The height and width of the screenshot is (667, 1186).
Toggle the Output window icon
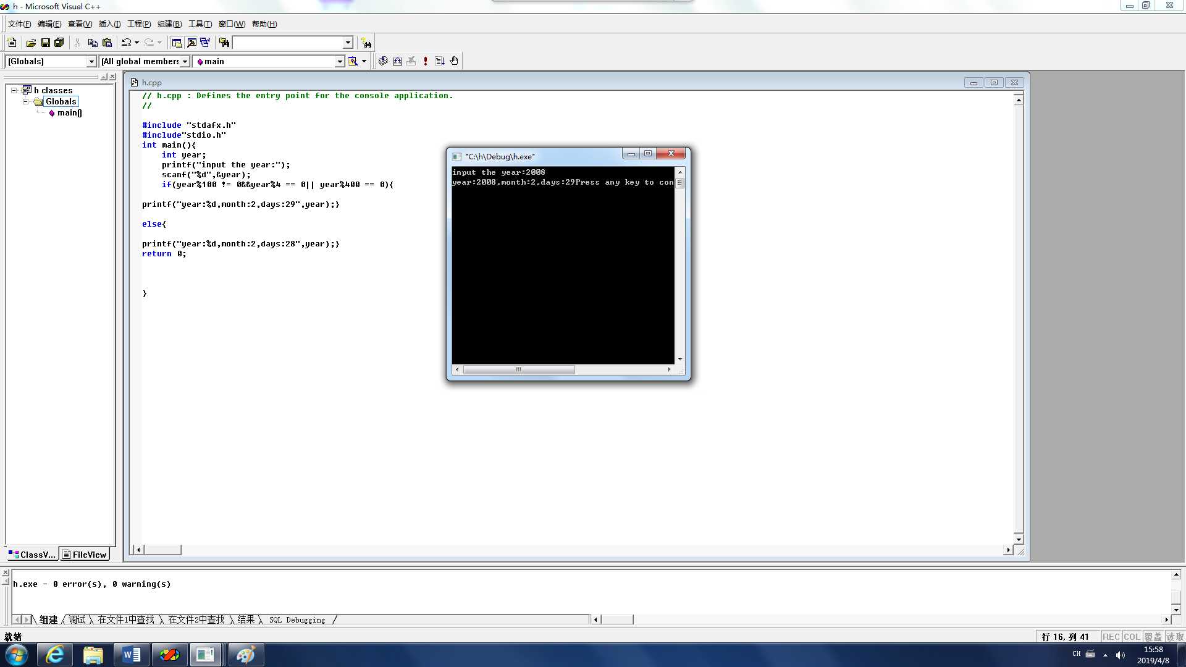(191, 43)
